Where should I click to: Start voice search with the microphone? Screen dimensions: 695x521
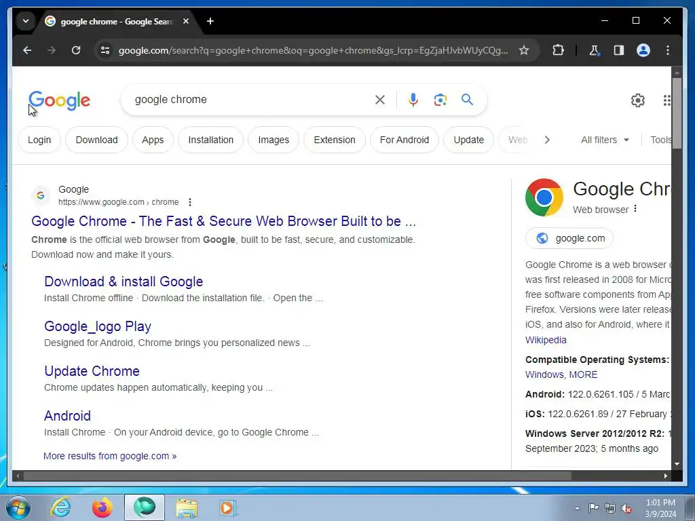pos(413,100)
